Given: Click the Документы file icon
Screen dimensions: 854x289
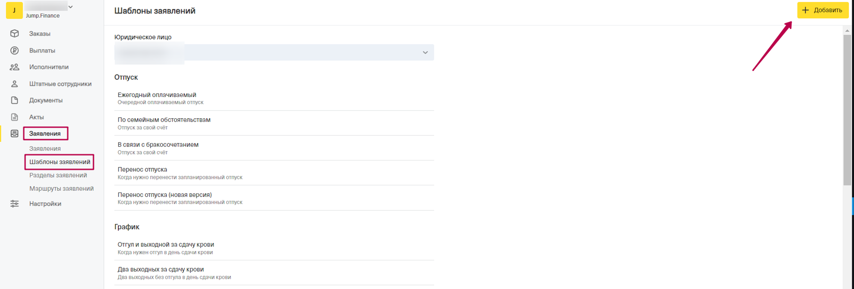Looking at the screenshot, I should click(x=15, y=100).
